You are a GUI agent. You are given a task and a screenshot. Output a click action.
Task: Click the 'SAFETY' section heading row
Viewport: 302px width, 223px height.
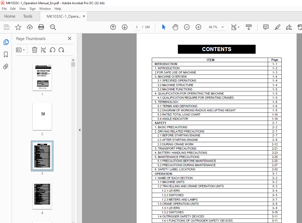point(217,123)
